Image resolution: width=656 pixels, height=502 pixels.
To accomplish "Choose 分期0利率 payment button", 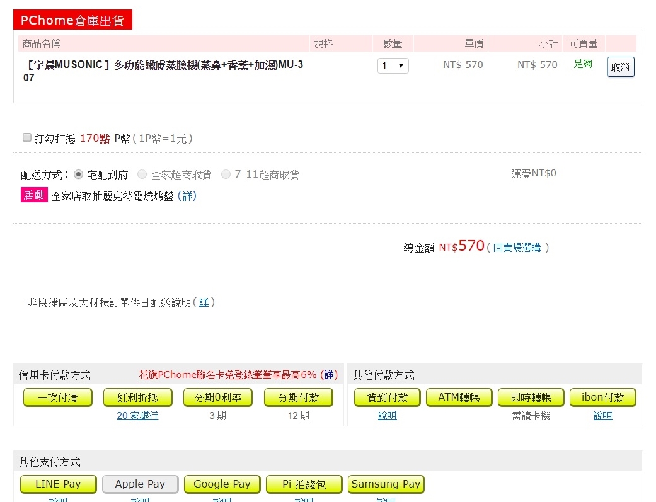I will [218, 397].
